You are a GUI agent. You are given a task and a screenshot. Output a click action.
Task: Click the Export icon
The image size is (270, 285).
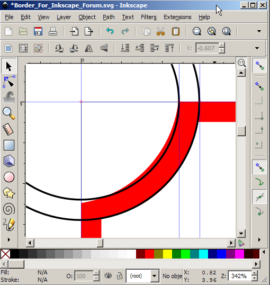tap(89, 31)
